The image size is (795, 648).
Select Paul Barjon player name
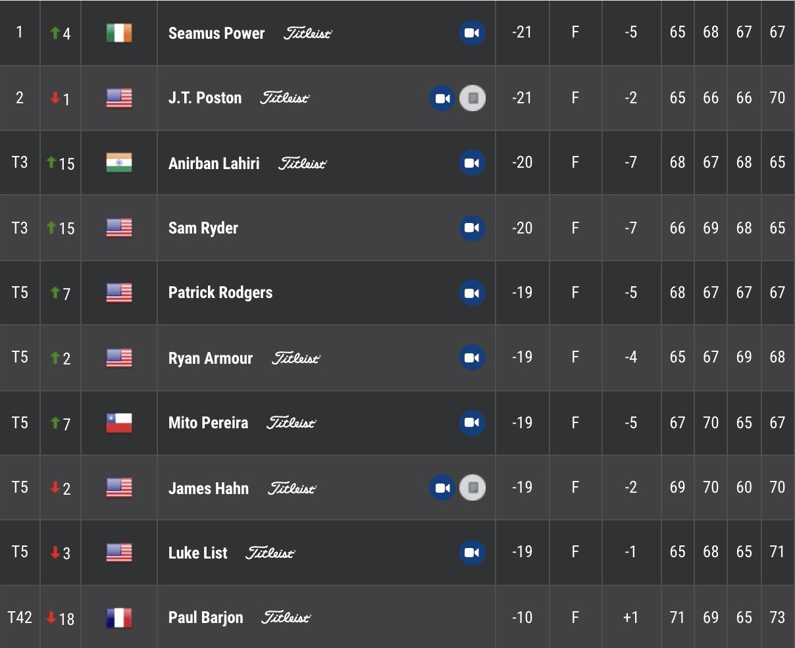click(205, 618)
